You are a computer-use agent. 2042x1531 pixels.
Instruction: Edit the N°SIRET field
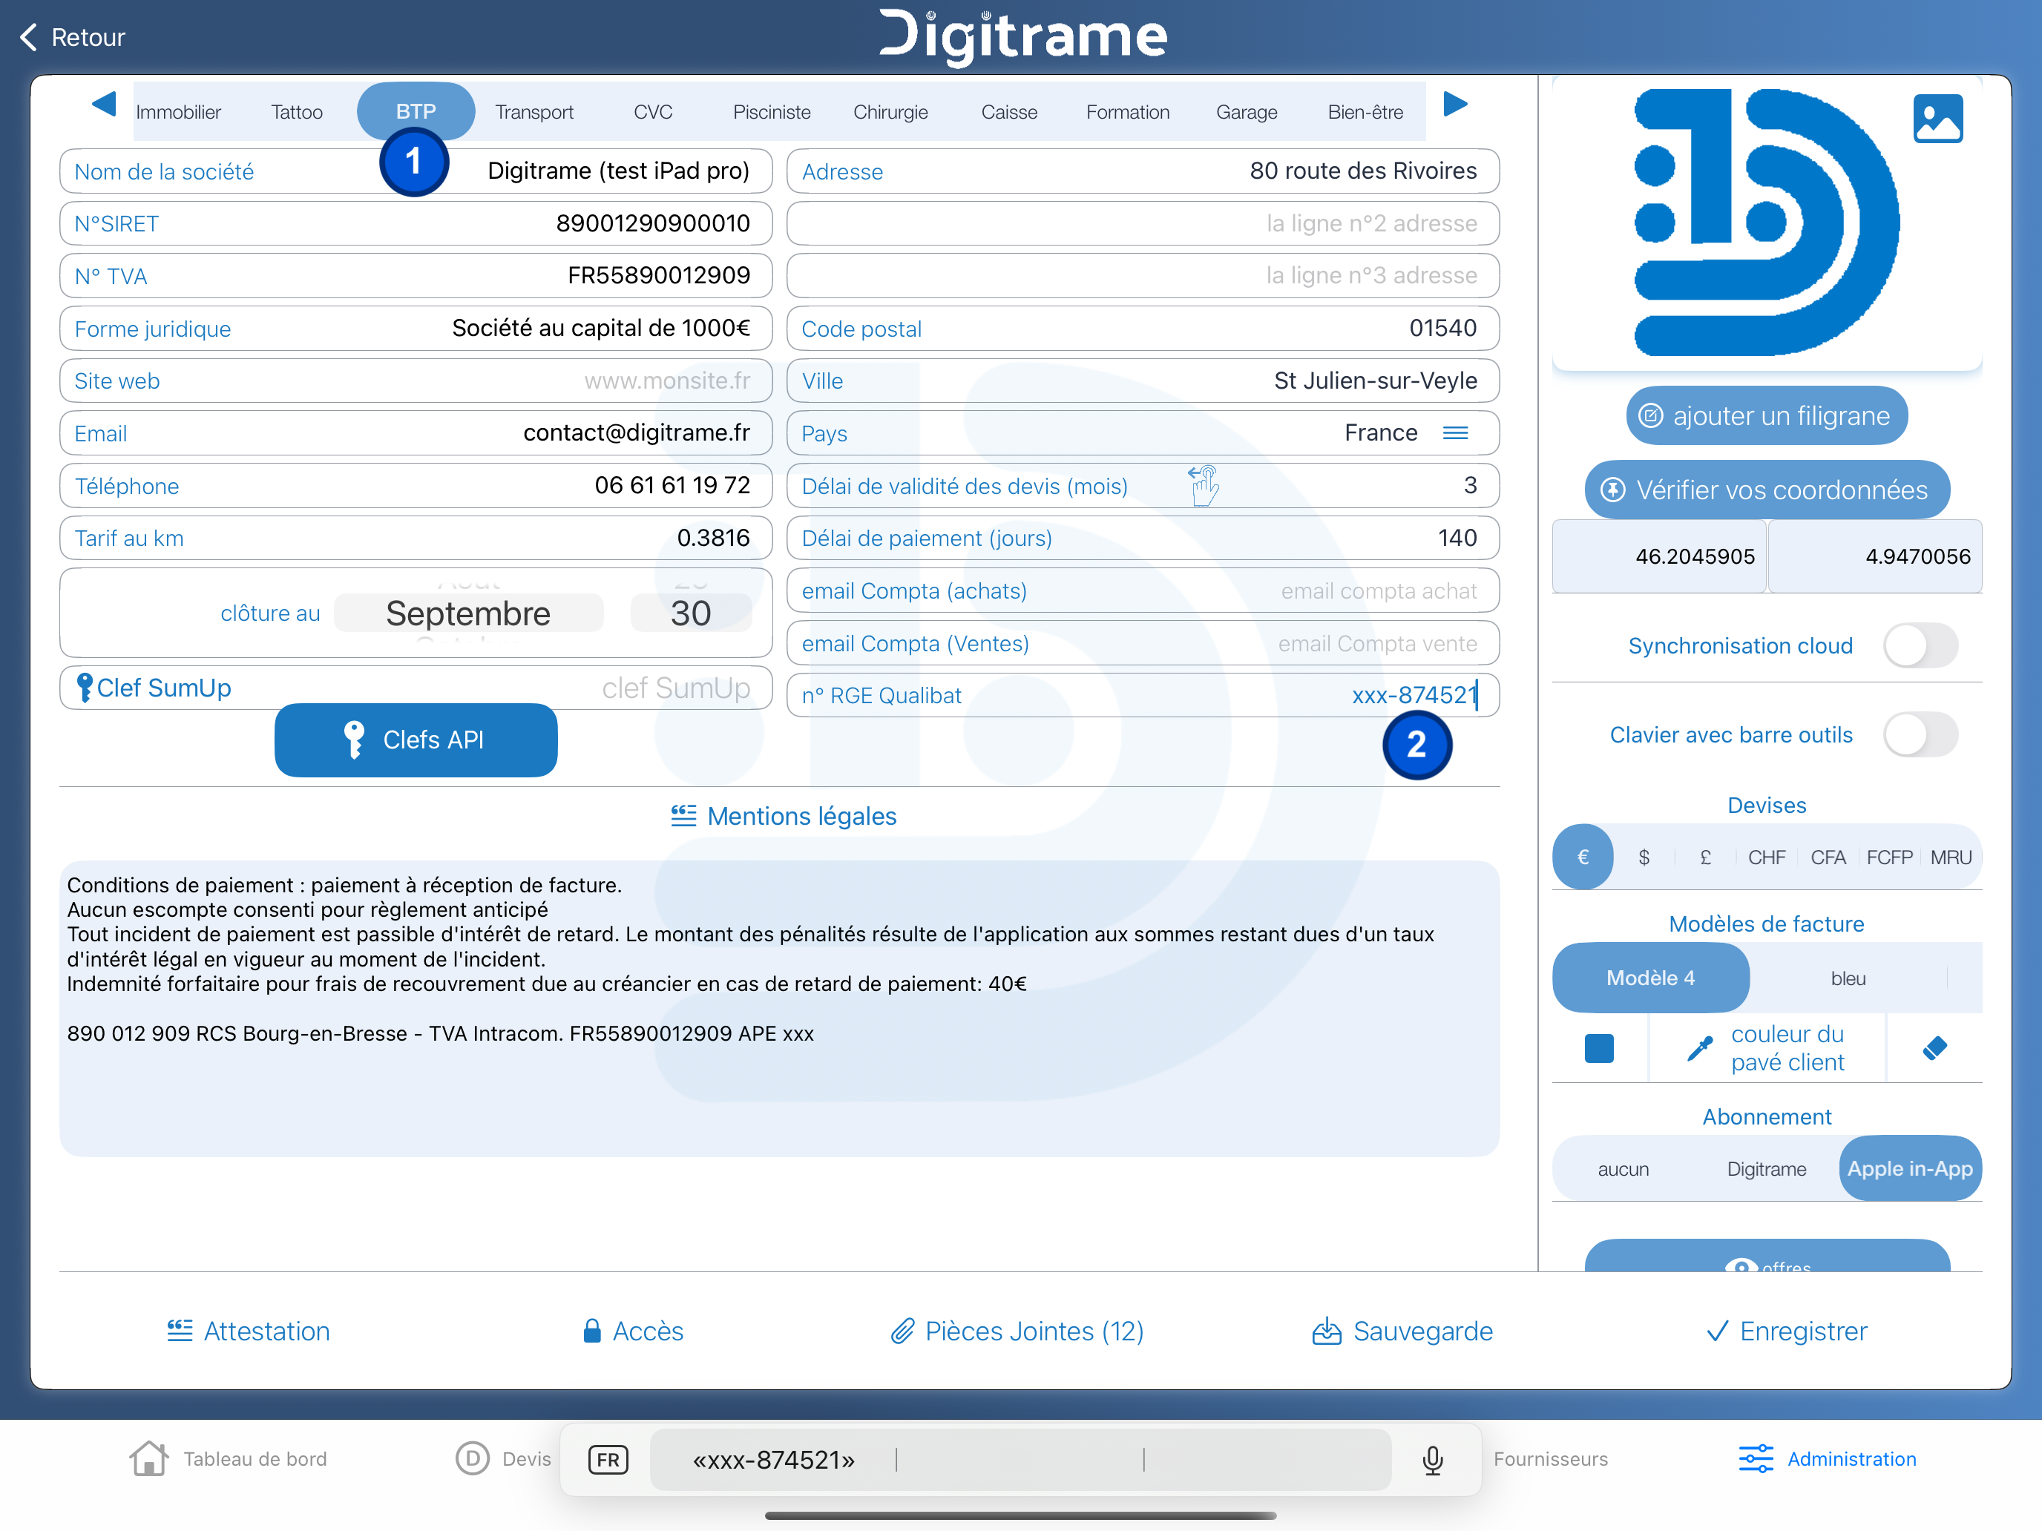[416, 223]
